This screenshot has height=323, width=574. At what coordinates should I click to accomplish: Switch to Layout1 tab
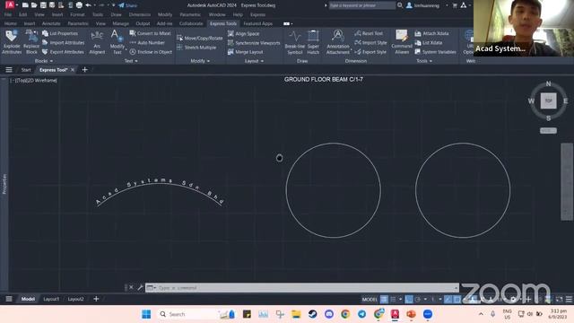[x=51, y=299]
